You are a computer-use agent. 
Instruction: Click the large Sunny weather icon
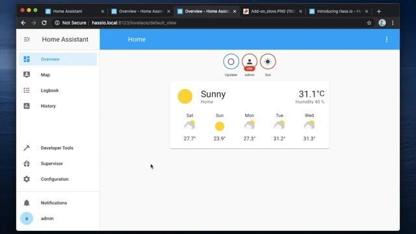[185, 96]
